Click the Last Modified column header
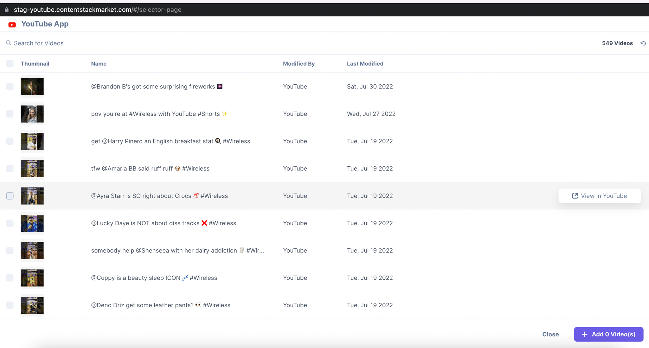649x348 pixels. pyautogui.click(x=365, y=64)
